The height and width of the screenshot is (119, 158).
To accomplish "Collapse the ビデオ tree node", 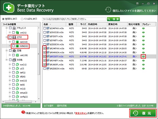I will 7,37.
